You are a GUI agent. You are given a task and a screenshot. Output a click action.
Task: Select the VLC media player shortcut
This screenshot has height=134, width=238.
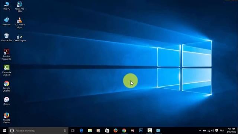(x=20, y=23)
